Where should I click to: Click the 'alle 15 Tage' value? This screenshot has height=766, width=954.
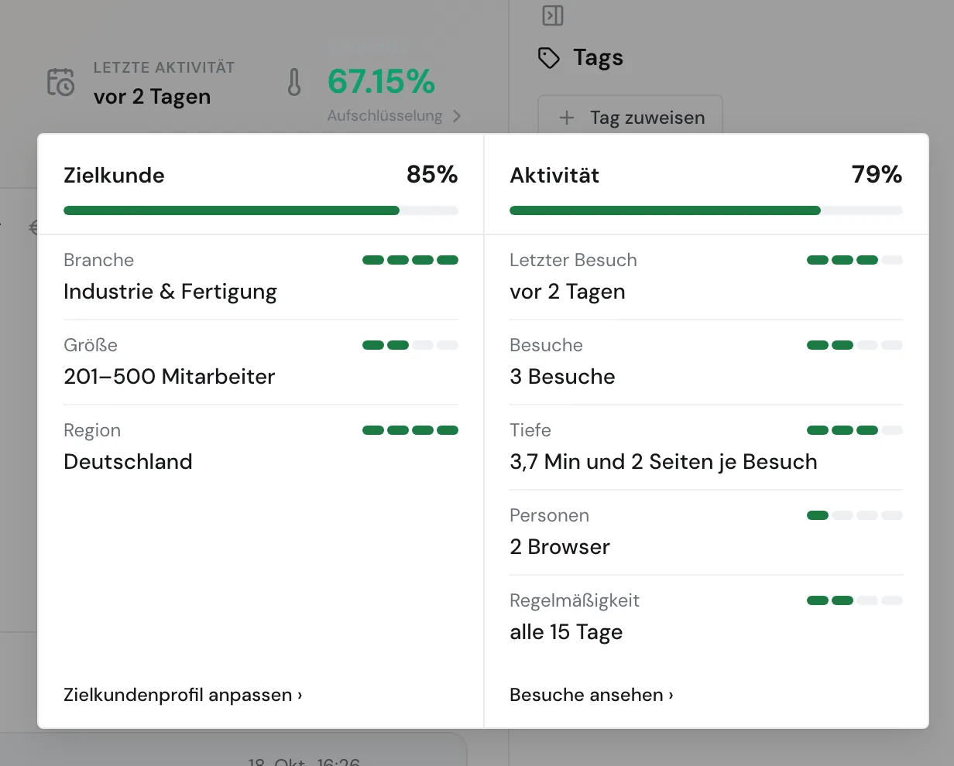point(566,632)
